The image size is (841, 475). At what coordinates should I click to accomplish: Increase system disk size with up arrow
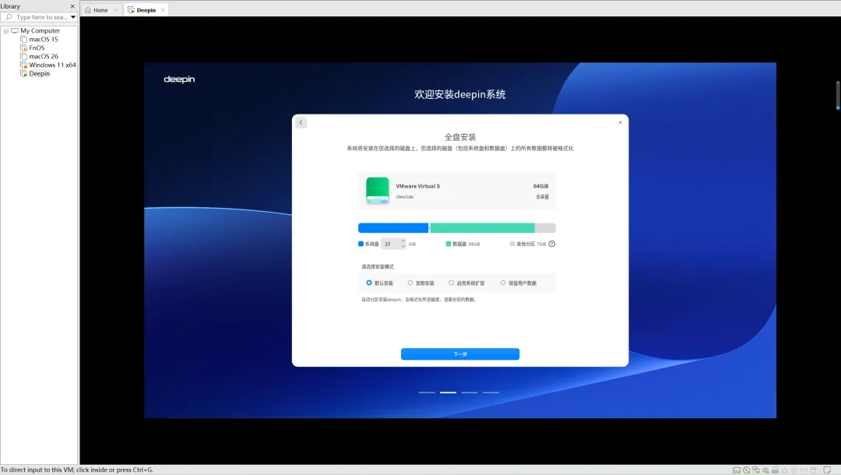click(x=403, y=241)
